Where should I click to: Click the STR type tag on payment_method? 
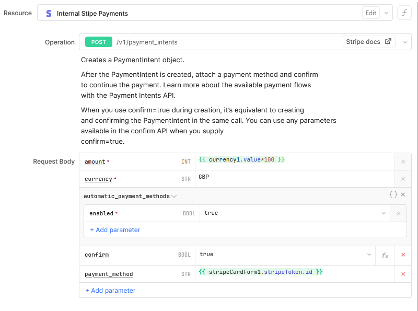[x=186, y=274]
